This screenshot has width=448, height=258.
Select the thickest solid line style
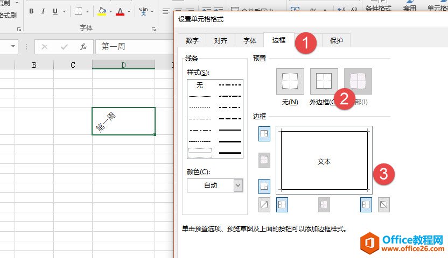pyautogui.click(x=230, y=141)
